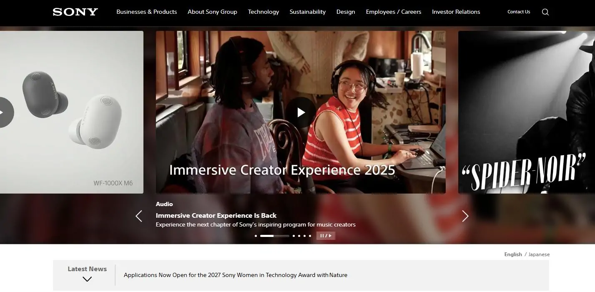Open the Technology menu
Viewport: 595px width, 292px height.
point(264,12)
